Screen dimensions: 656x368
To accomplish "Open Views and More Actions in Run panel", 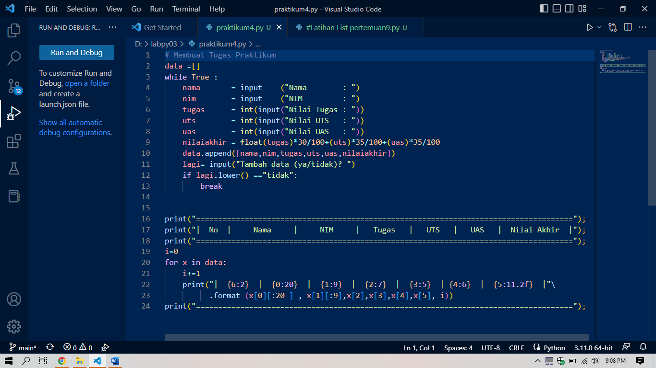I will pyautogui.click(x=112, y=27).
